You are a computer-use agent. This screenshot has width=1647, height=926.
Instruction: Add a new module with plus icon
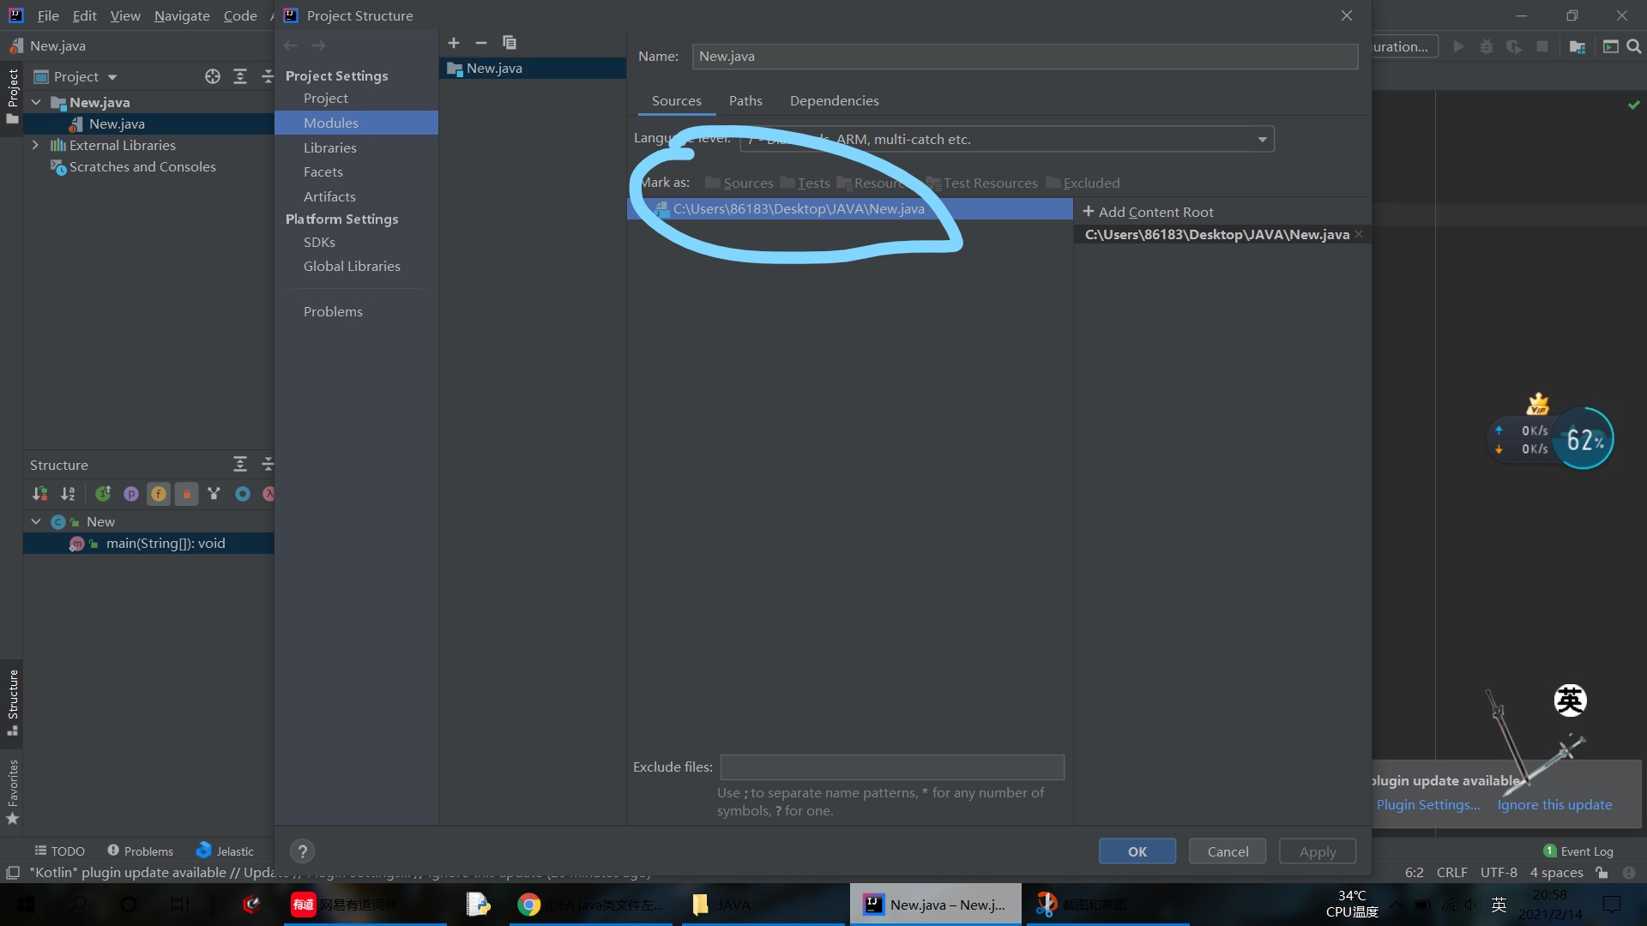click(x=454, y=43)
